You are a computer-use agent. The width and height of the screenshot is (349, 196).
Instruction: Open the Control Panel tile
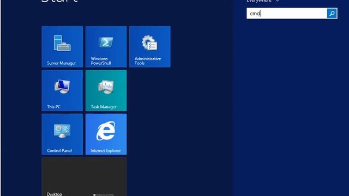[x=62, y=134]
